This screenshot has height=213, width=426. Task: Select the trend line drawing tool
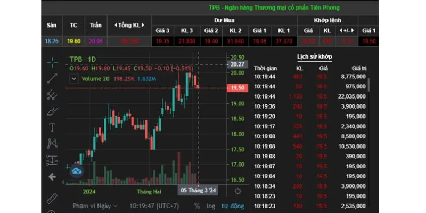click(x=52, y=78)
